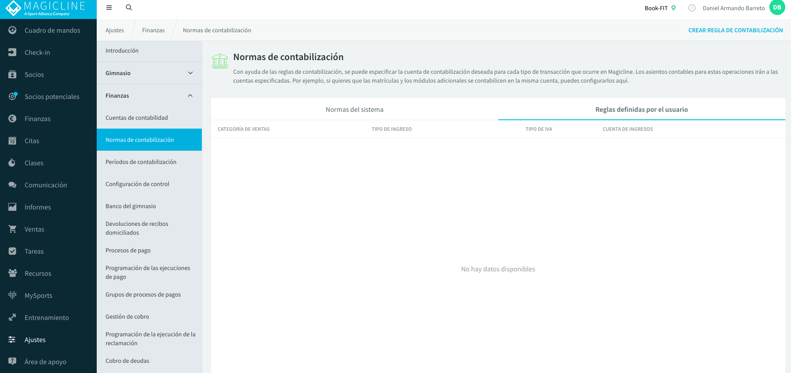Select Reglas definidas por el usuario tab
791x373 pixels.
[x=642, y=109]
